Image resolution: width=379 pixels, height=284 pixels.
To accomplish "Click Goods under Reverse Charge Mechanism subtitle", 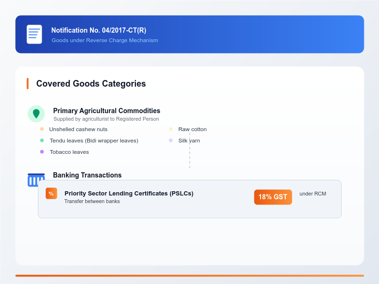I will tap(105, 40).
